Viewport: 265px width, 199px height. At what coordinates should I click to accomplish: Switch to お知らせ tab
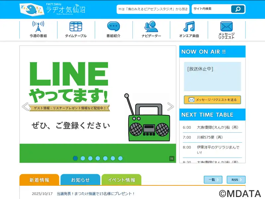(x=80, y=180)
